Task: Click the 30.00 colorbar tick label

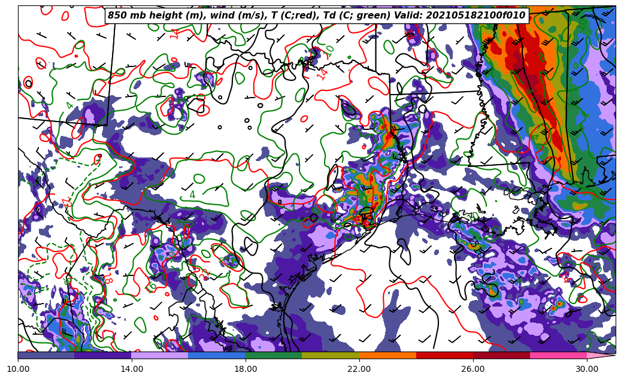Action: (x=587, y=369)
